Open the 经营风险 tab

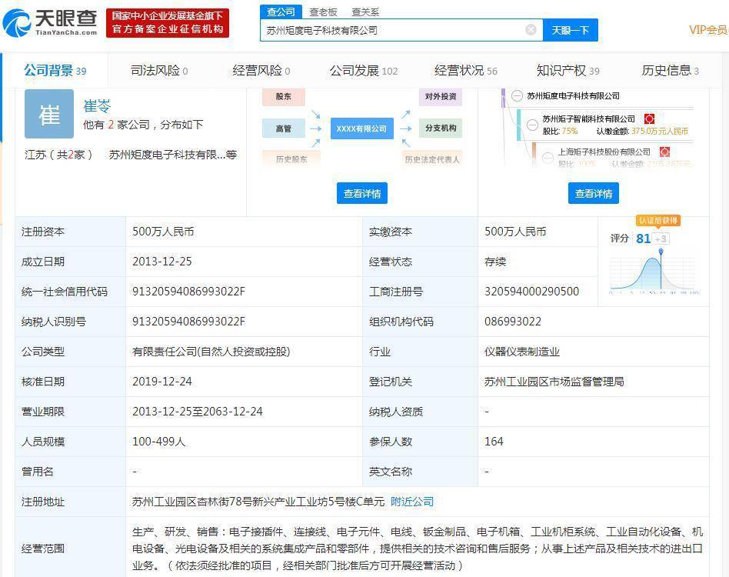[261, 71]
